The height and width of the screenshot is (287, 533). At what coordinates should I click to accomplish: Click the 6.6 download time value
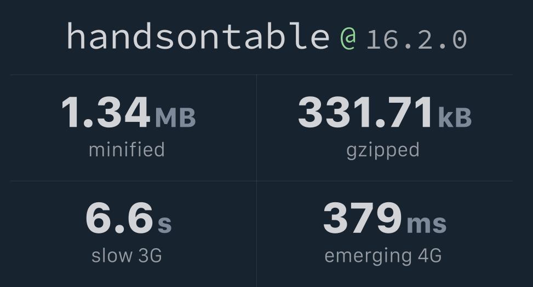(x=119, y=219)
